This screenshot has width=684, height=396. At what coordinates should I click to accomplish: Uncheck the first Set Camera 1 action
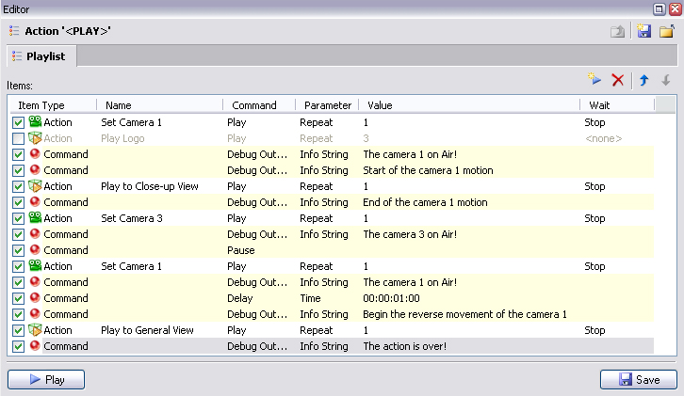[18, 122]
